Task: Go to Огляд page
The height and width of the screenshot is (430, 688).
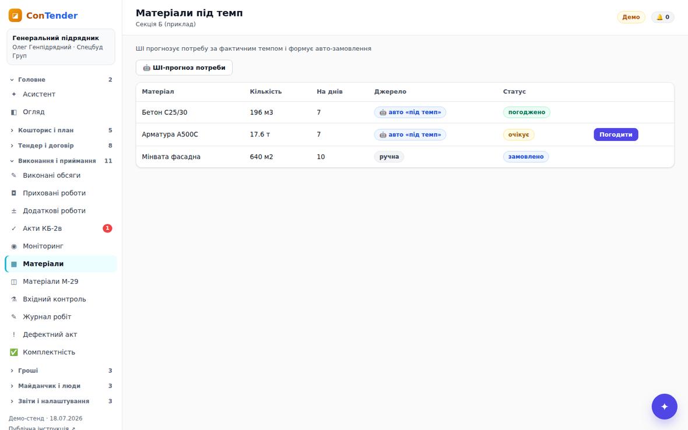Action: click(61, 112)
